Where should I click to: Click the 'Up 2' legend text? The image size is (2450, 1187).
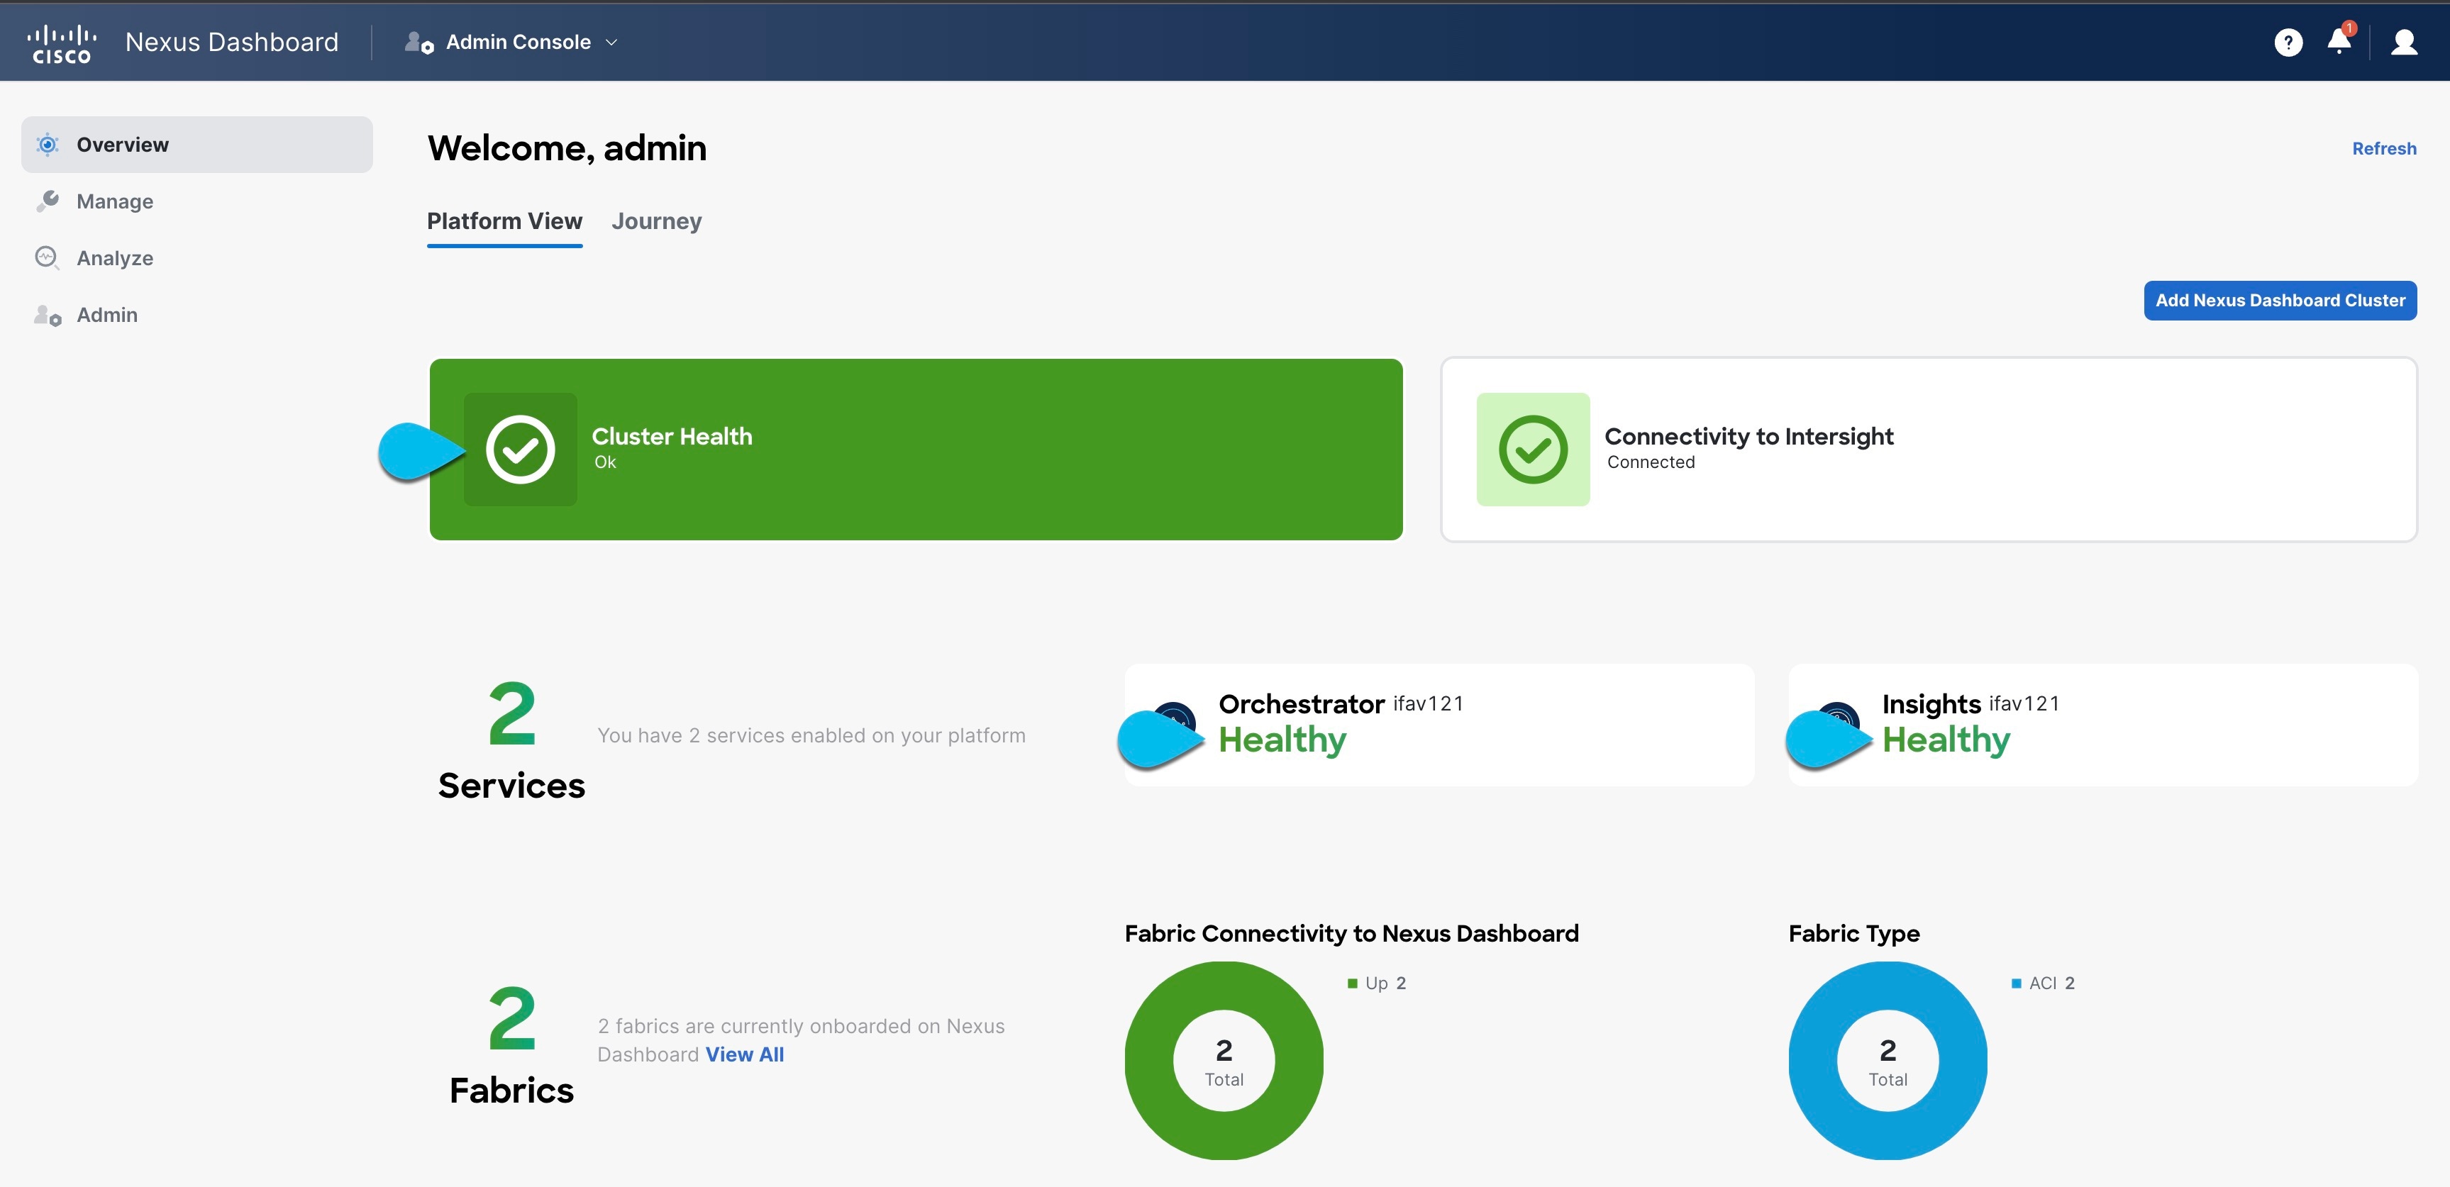[x=1386, y=983]
